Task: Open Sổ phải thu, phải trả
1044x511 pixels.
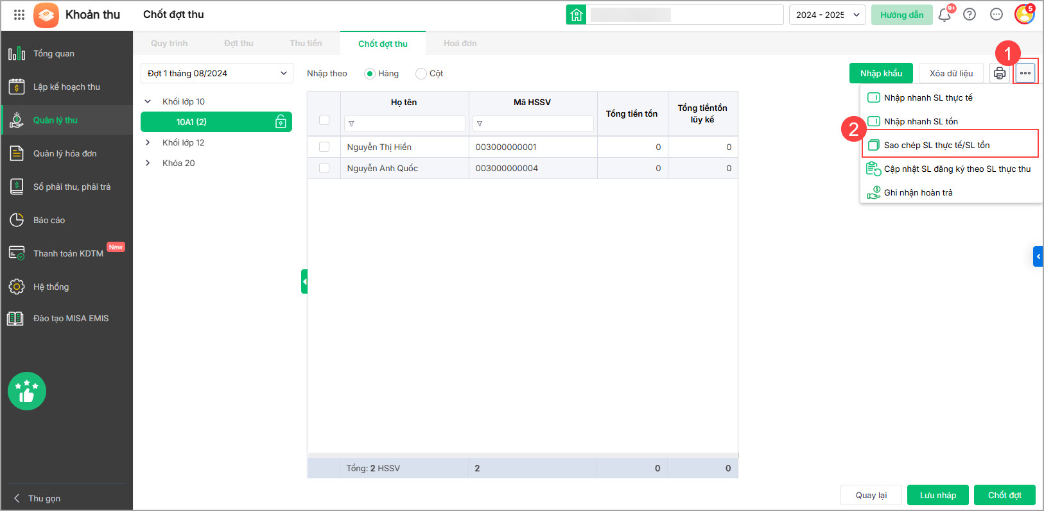Action: (67, 187)
